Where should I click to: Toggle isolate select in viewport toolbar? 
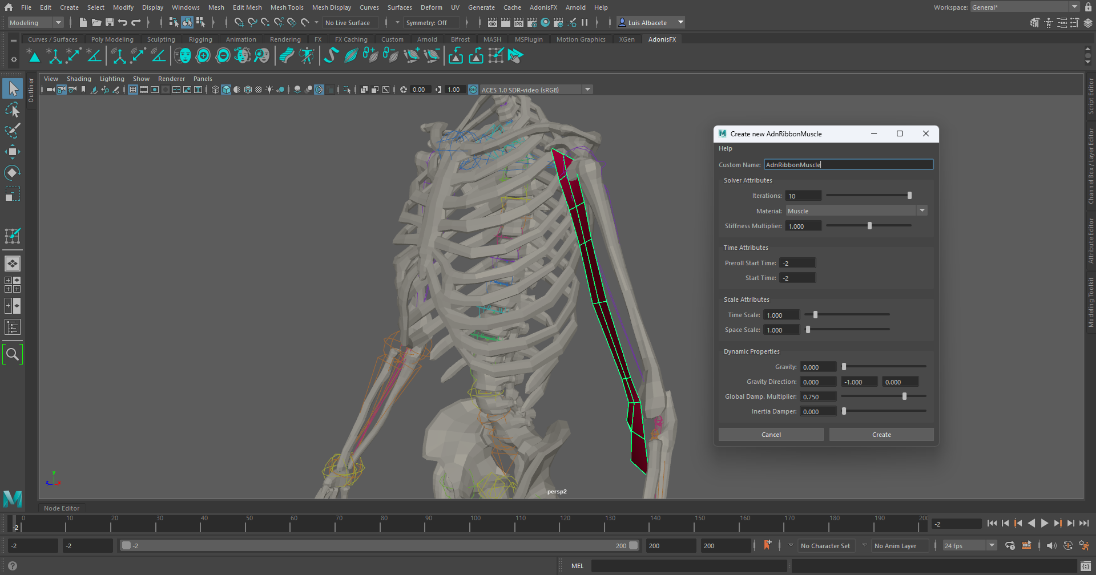(x=347, y=90)
